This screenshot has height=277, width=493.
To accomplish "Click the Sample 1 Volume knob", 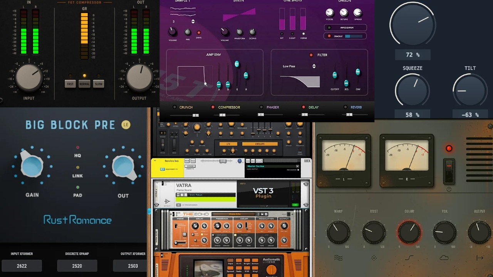I will coord(173,32).
